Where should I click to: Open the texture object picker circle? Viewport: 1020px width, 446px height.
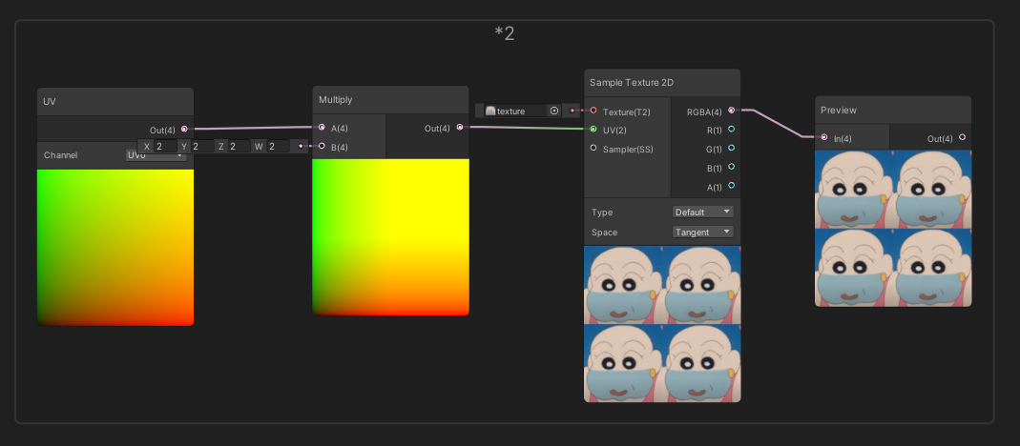coord(554,111)
